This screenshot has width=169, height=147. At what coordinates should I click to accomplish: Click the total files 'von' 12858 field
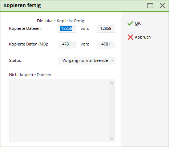[106, 29]
